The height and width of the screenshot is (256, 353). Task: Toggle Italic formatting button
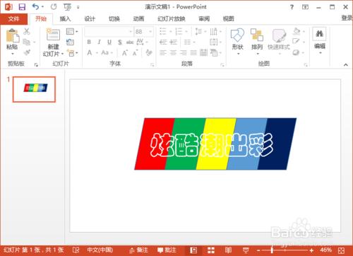click(x=99, y=42)
